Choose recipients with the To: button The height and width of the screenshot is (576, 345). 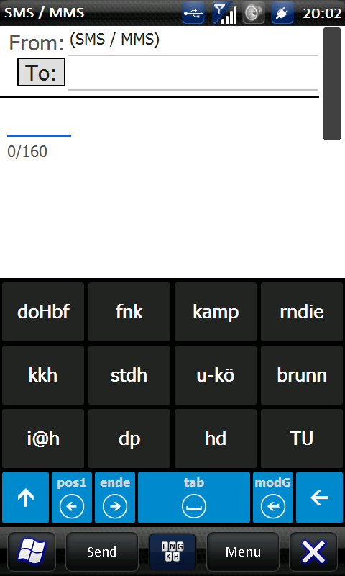(42, 72)
